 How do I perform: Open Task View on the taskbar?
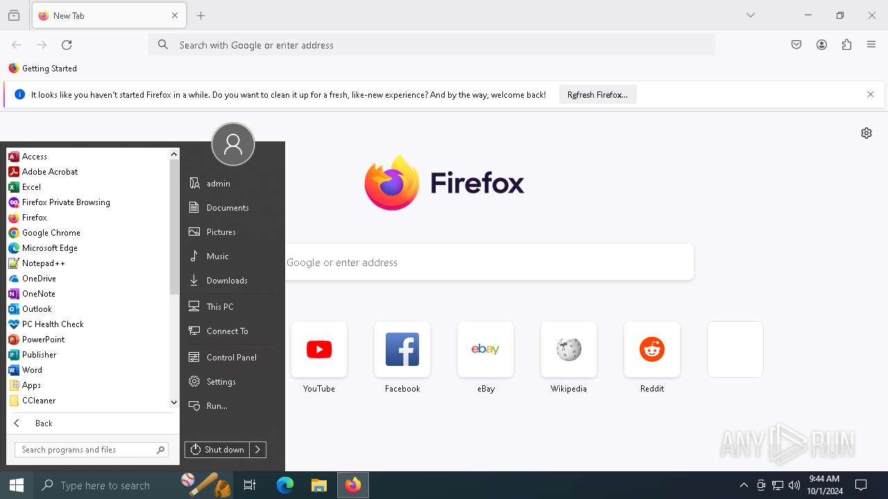[x=250, y=485]
